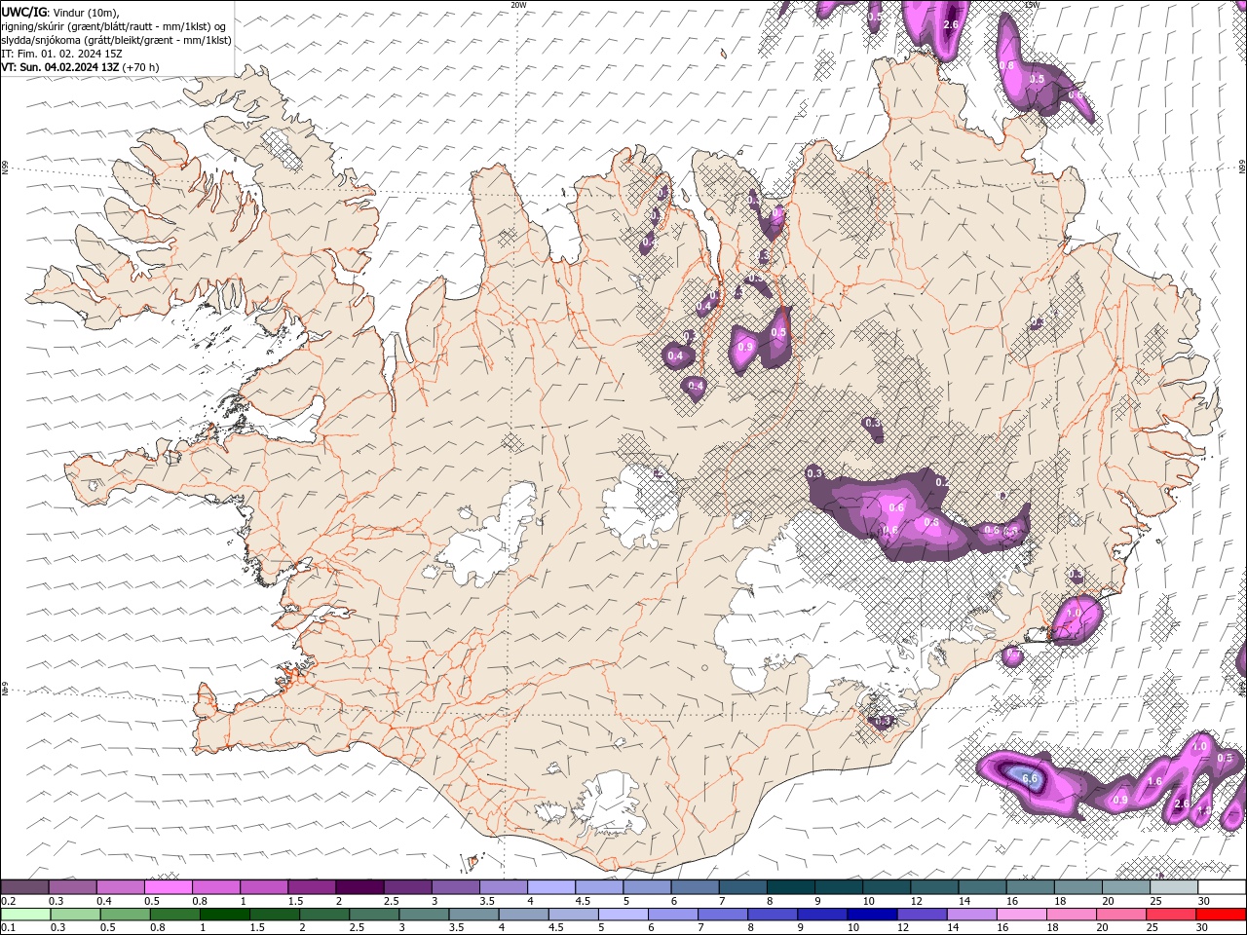Select snow legend swatch for 0.2–0.3 mm
The image size is (1247, 935).
click(24, 886)
